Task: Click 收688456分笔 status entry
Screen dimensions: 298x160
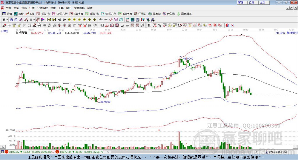Action: click(x=279, y=152)
